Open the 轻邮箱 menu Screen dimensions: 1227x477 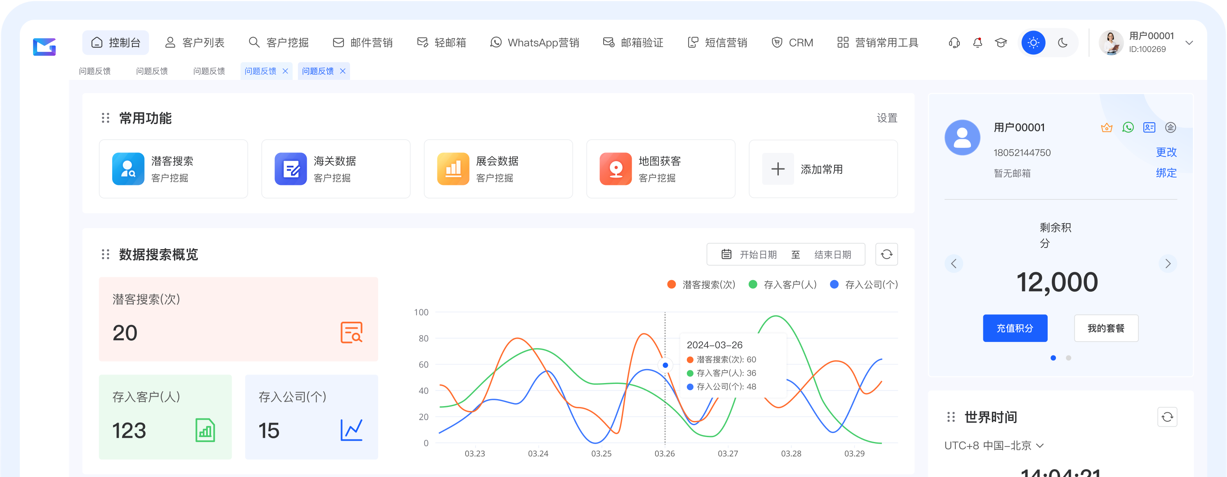[x=441, y=43]
